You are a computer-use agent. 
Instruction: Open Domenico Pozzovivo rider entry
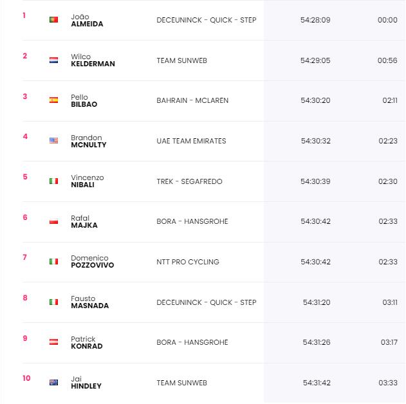click(x=93, y=261)
